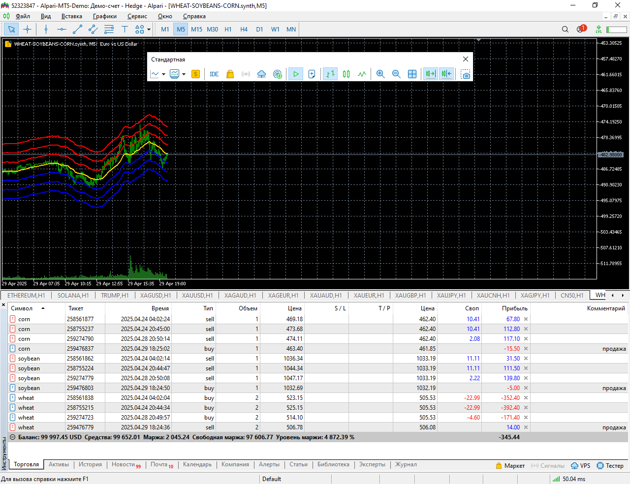
Task: Close the corn position ticket 258561877
Action: click(x=526, y=319)
